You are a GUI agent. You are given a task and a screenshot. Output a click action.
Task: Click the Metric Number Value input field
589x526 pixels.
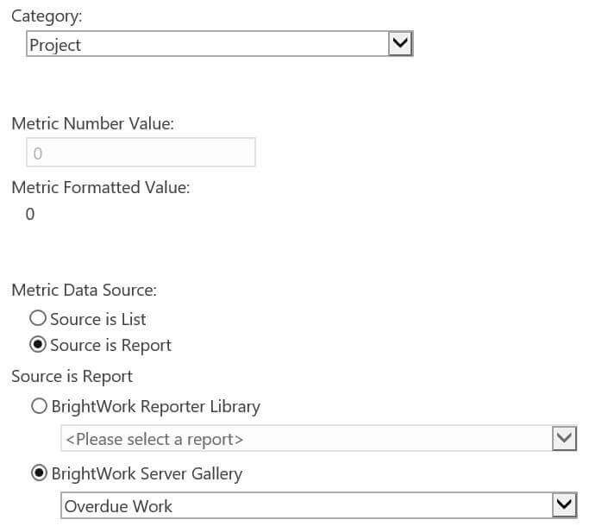(x=141, y=152)
